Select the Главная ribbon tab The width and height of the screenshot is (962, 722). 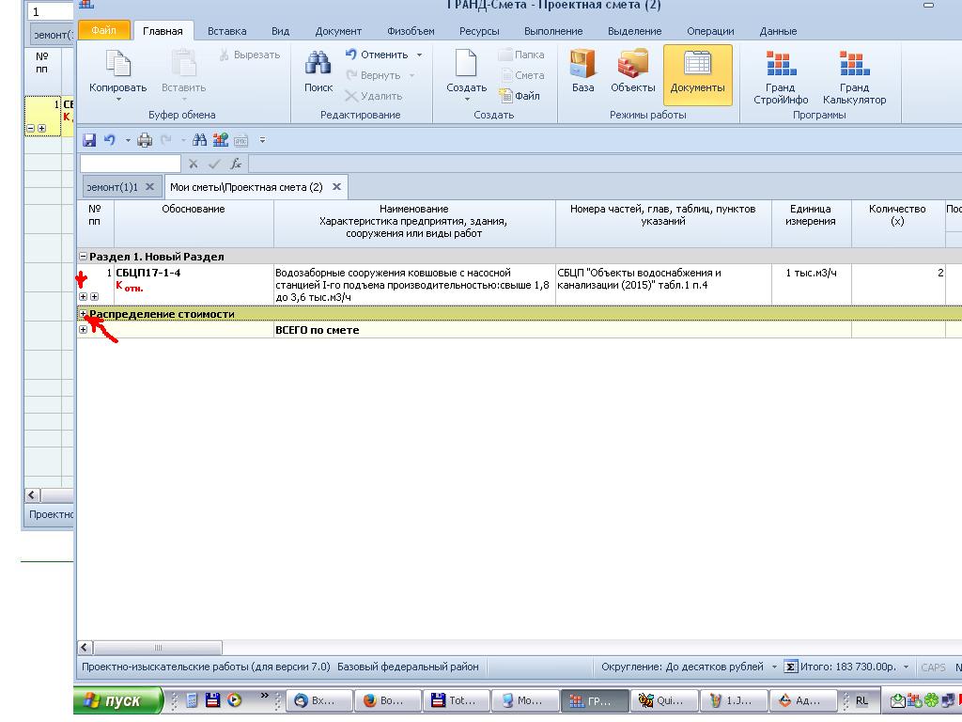(x=163, y=31)
